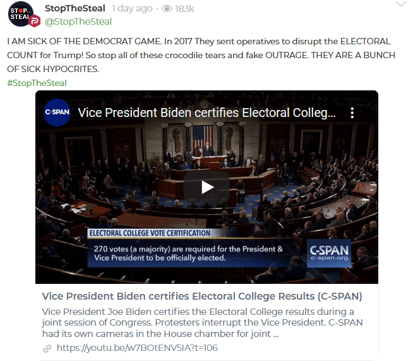The height and width of the screenshot is (361, 413).
Task: Click the post body text
Action: click(201, 55)
